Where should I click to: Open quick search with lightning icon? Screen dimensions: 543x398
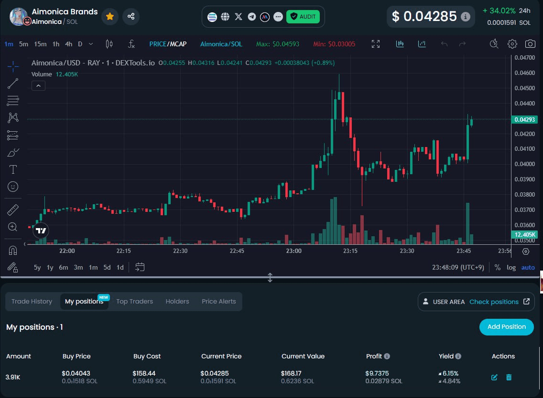tap(494, 44)
